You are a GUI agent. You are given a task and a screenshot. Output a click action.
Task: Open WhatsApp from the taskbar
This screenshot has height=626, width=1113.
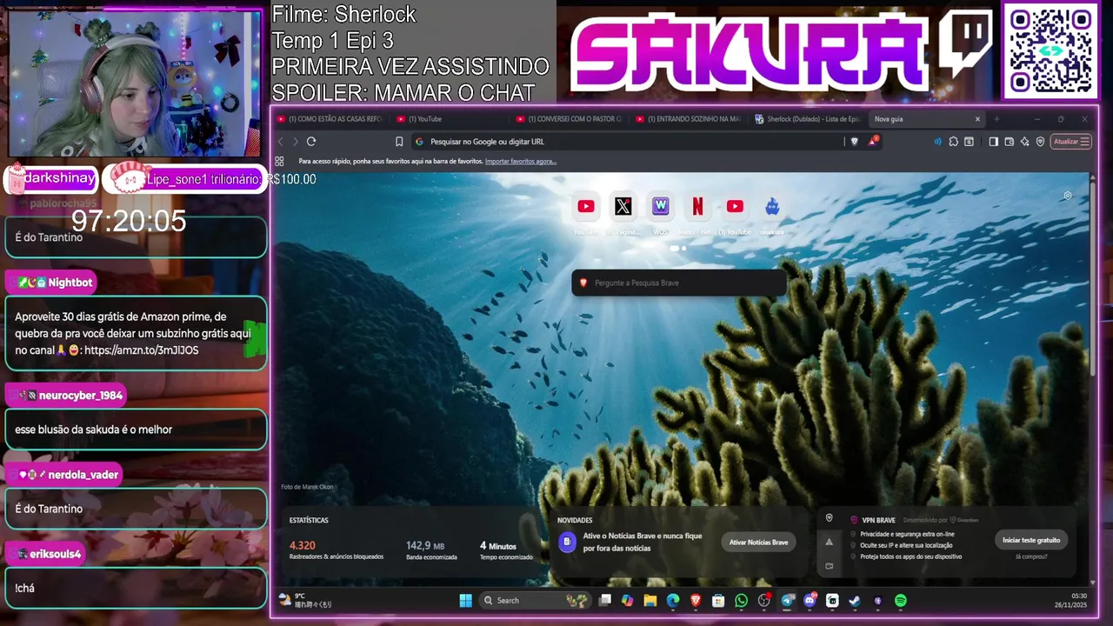[x=741, y=600]
